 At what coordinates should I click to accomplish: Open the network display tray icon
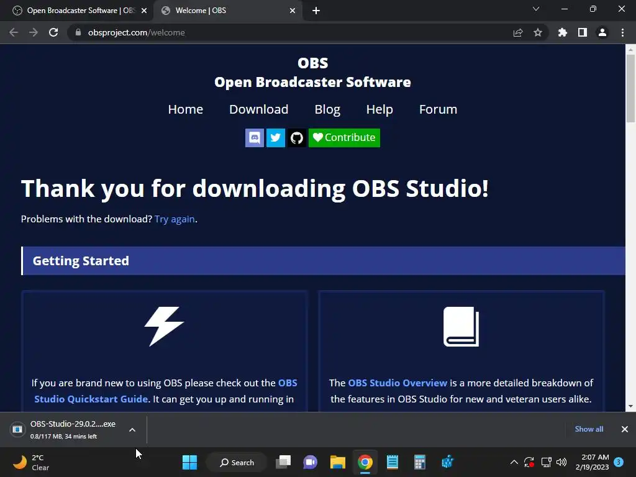546,462
